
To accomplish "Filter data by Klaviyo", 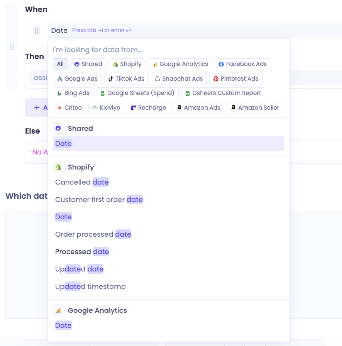I will pyautogui.click(x=107, y=108).
